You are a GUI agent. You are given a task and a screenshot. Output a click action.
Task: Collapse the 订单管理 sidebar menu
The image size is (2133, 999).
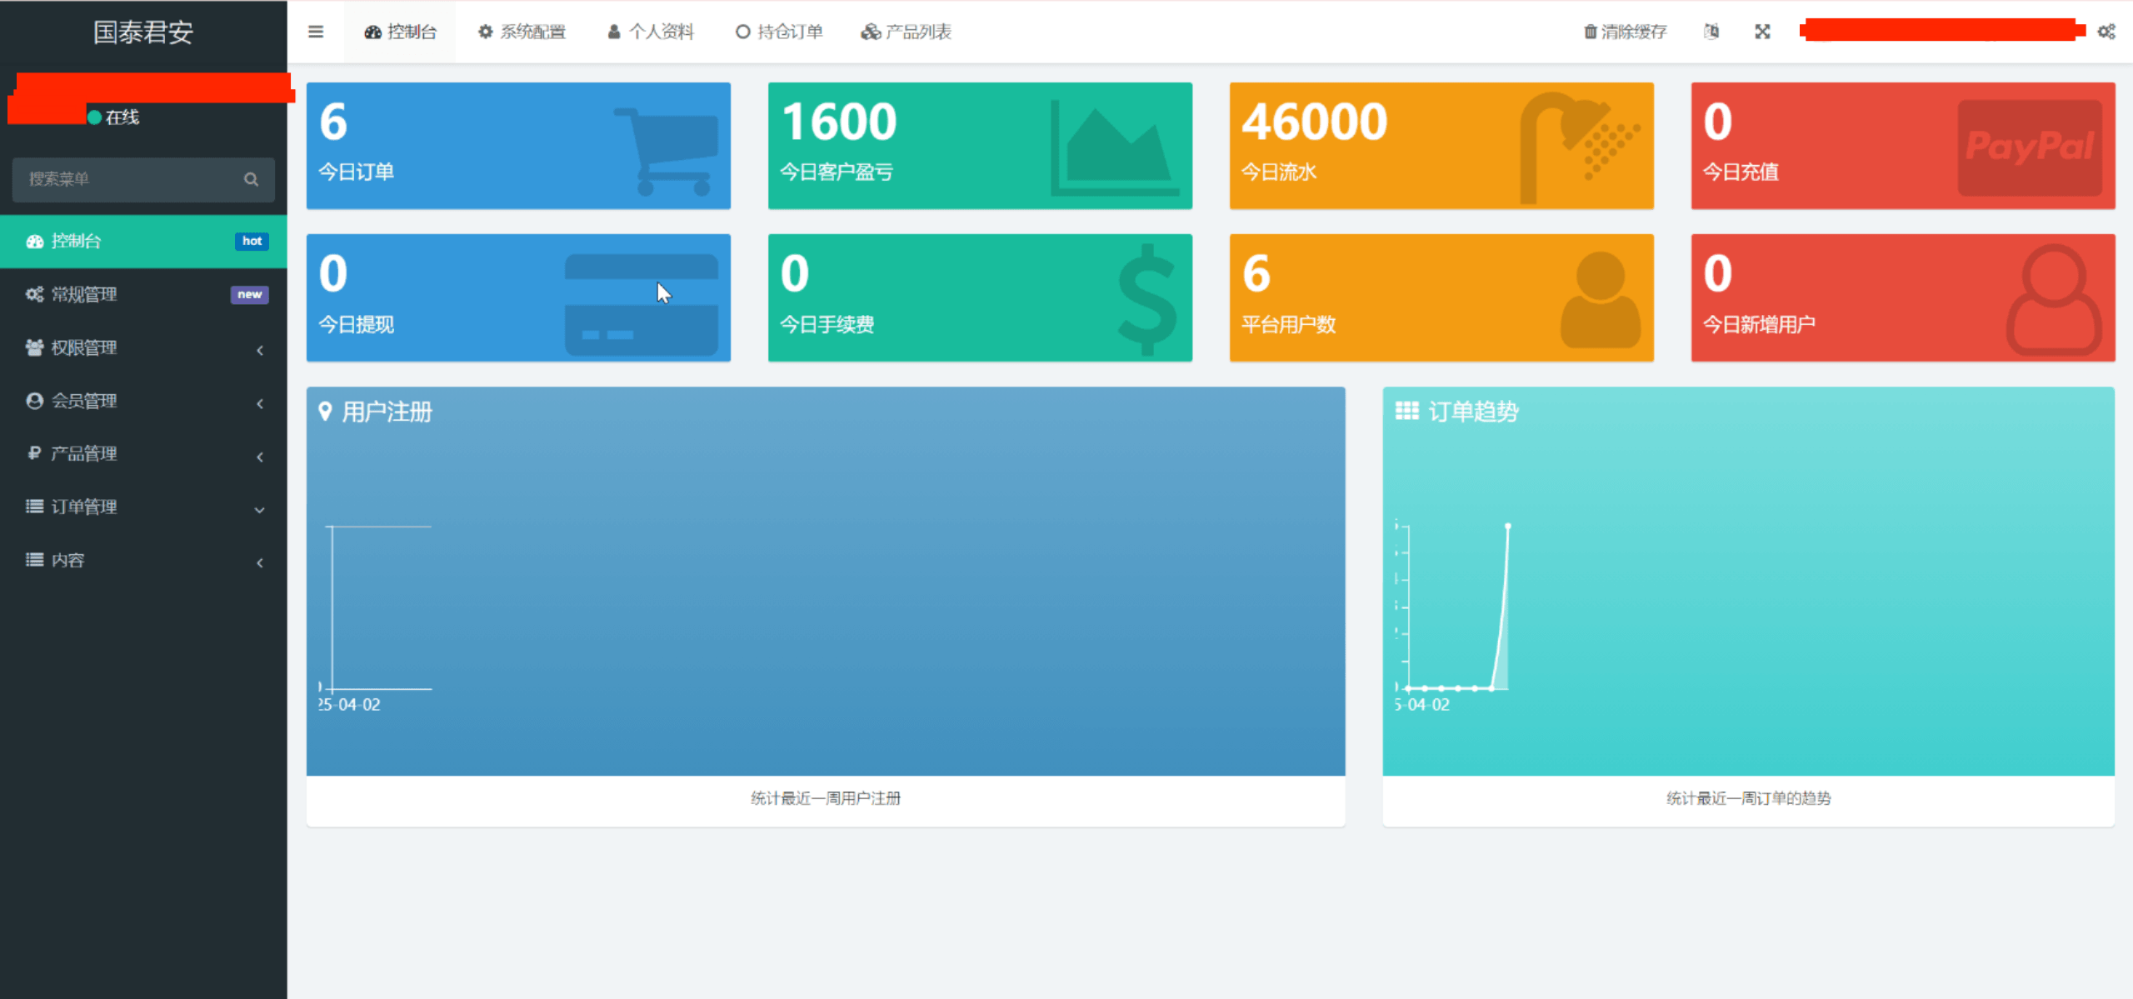143,507
